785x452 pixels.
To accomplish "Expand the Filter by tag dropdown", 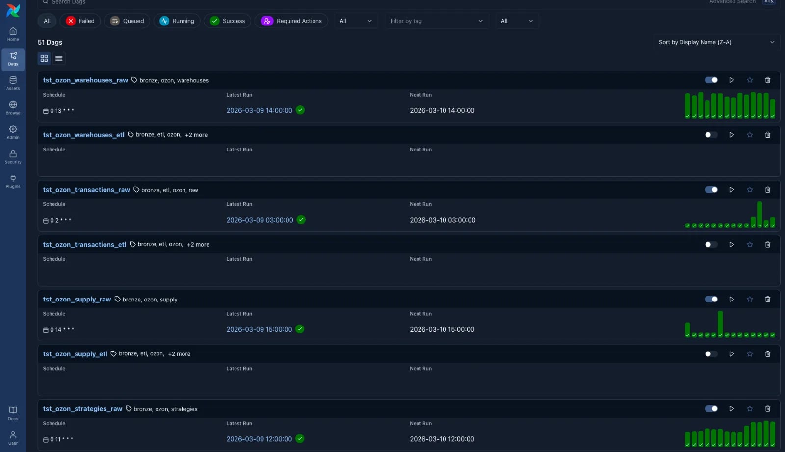I will [x=436, y=21].
